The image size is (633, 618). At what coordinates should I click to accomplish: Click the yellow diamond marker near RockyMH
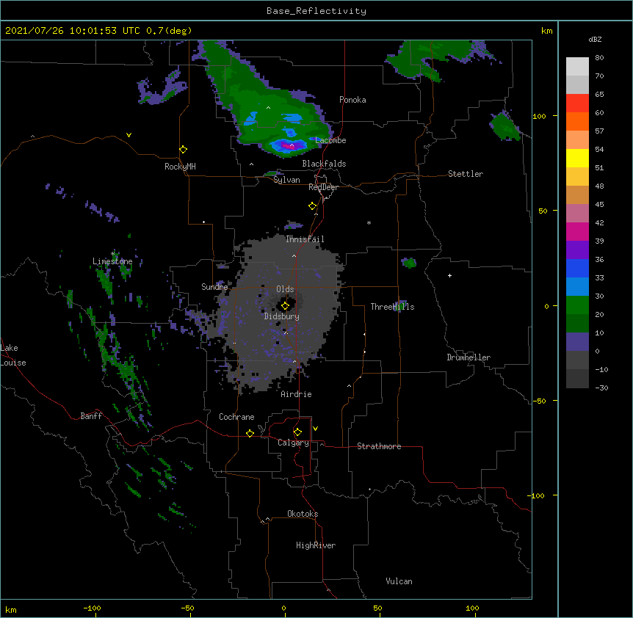[x=183, y=150]
